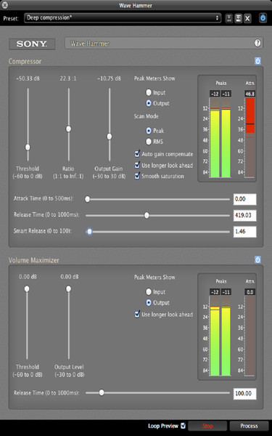This screenshot has height=436, width=272.
Task: Select Input for Volume Maximizer peak meters
Action: tap(149, 291)
